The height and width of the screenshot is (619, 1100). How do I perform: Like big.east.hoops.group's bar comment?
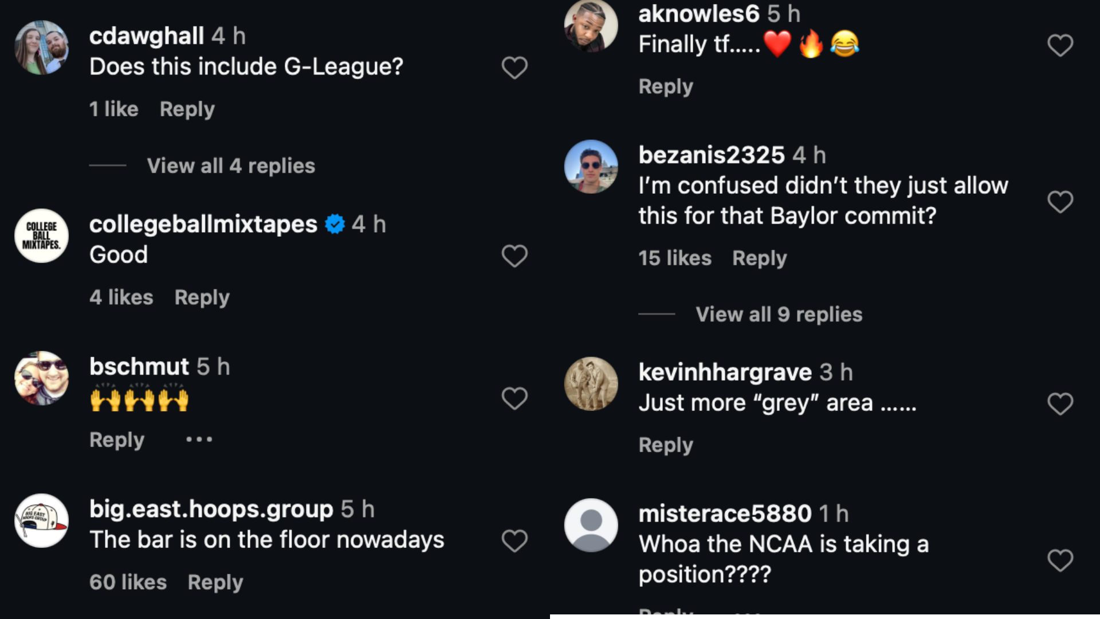(514, 540)
